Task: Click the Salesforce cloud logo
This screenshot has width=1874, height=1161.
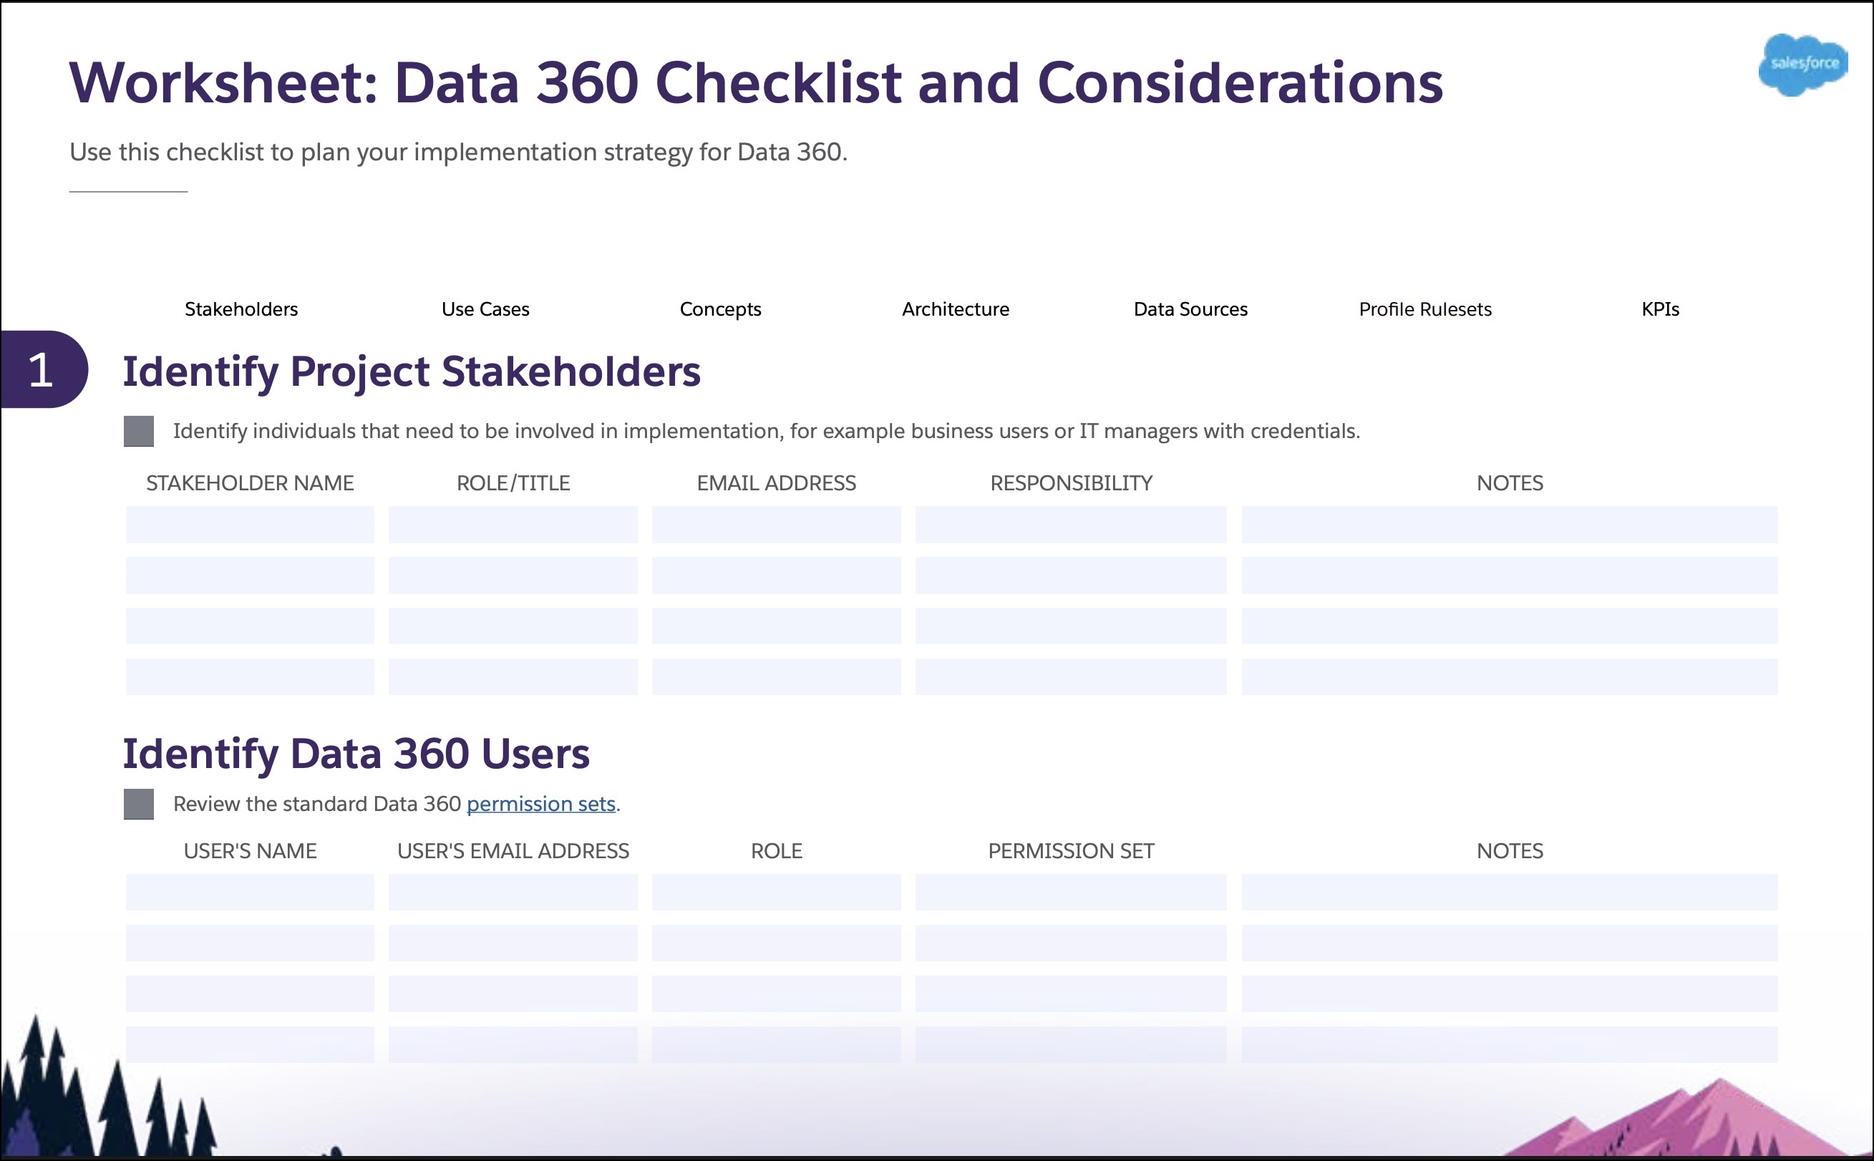Action: click(x=1802, y=65)
